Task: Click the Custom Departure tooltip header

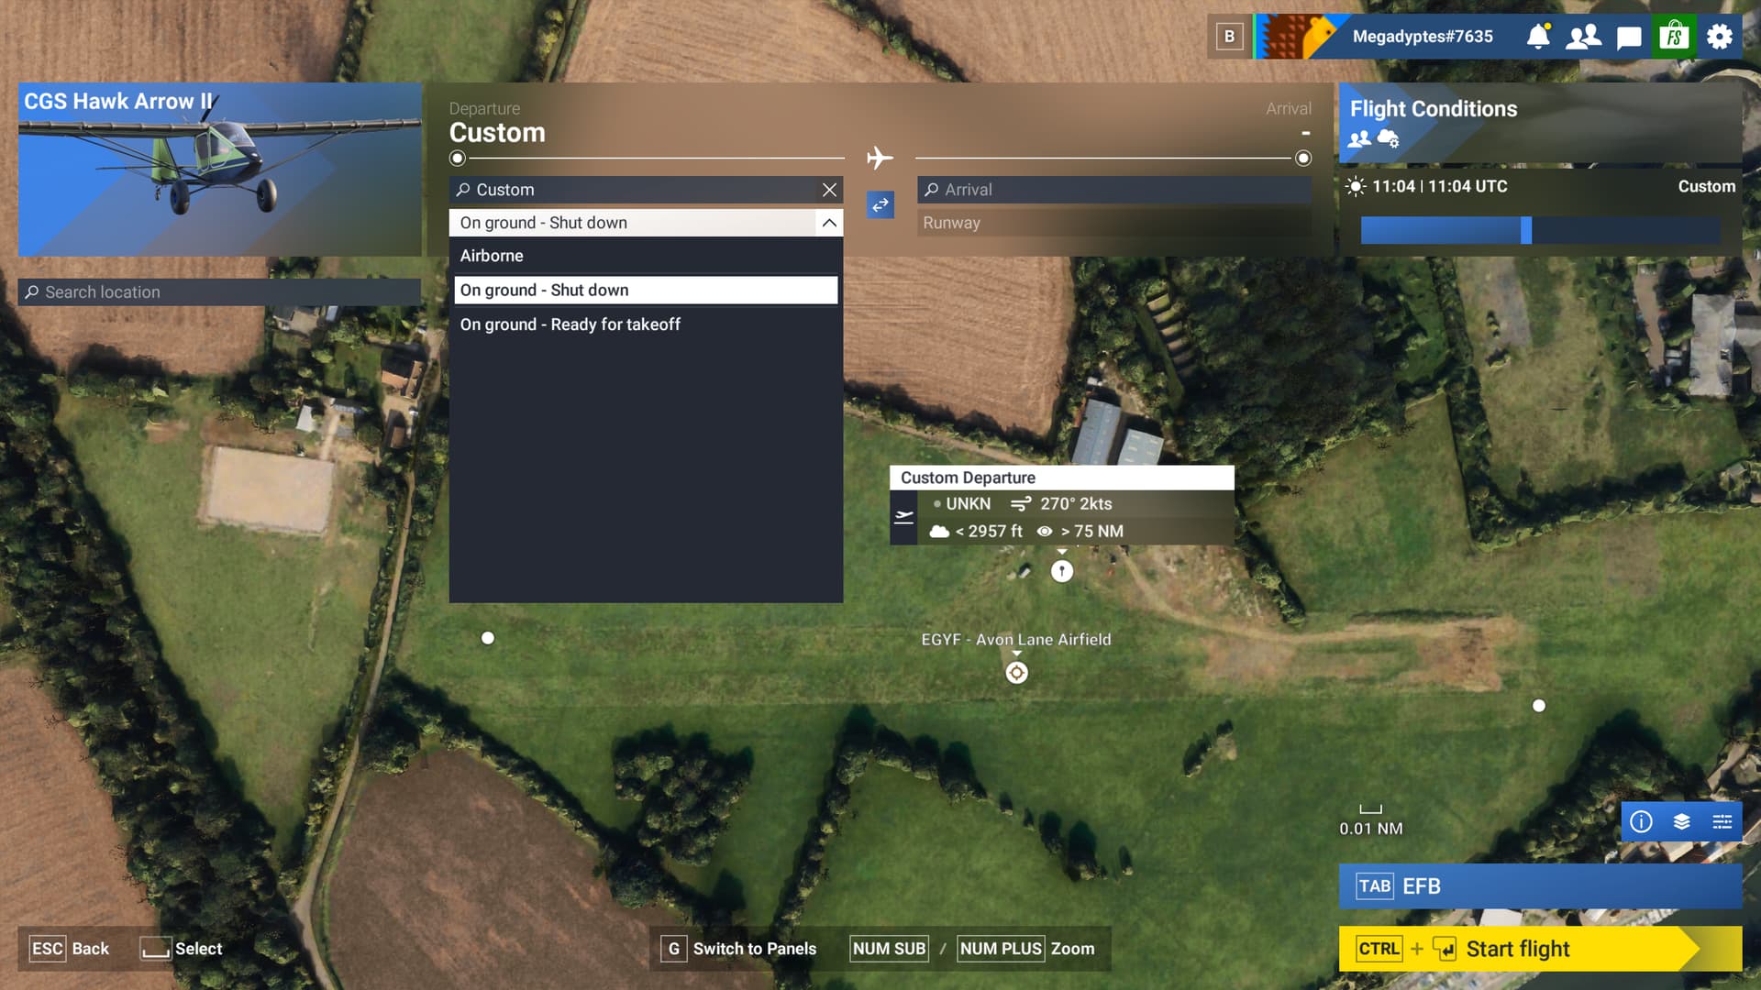Action: coord(1061,478)
